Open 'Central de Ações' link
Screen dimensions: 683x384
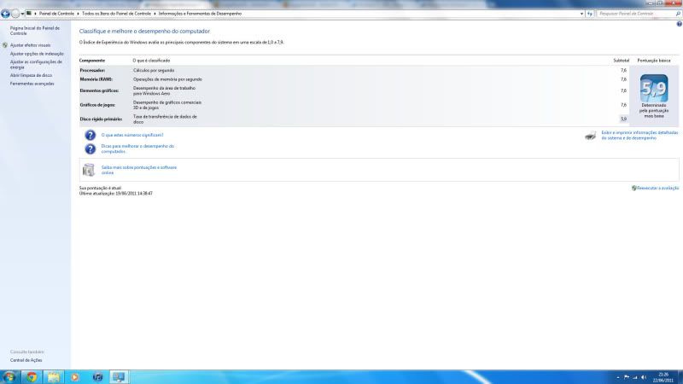click(x=26, y=360)
